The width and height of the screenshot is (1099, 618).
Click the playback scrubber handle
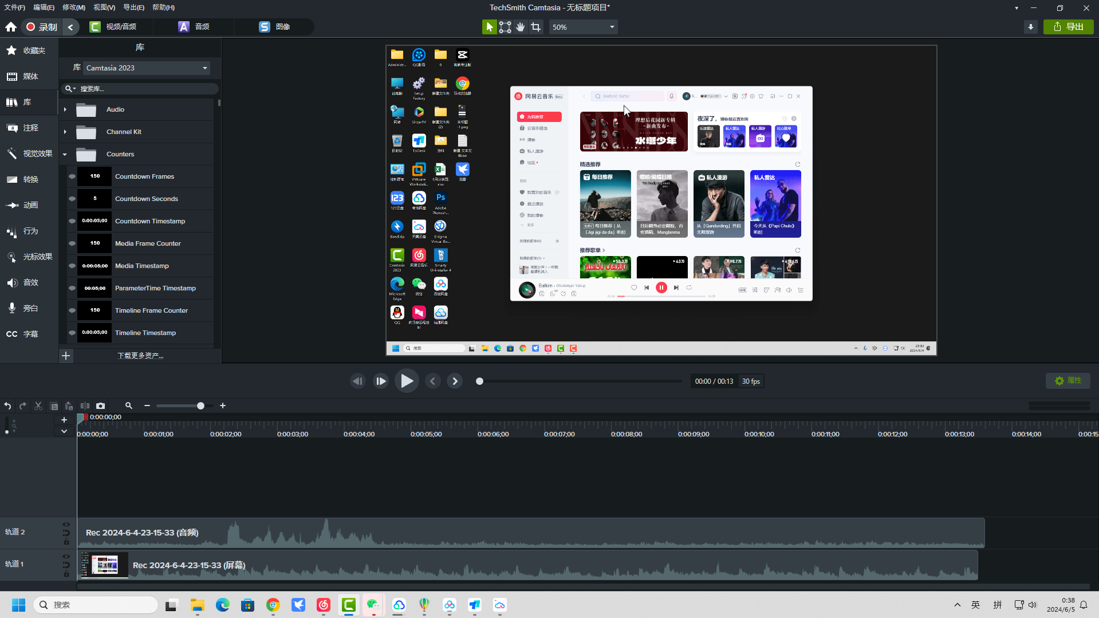tap(480, 381)
